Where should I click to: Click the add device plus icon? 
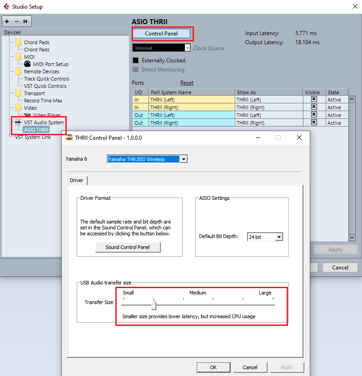7,21
